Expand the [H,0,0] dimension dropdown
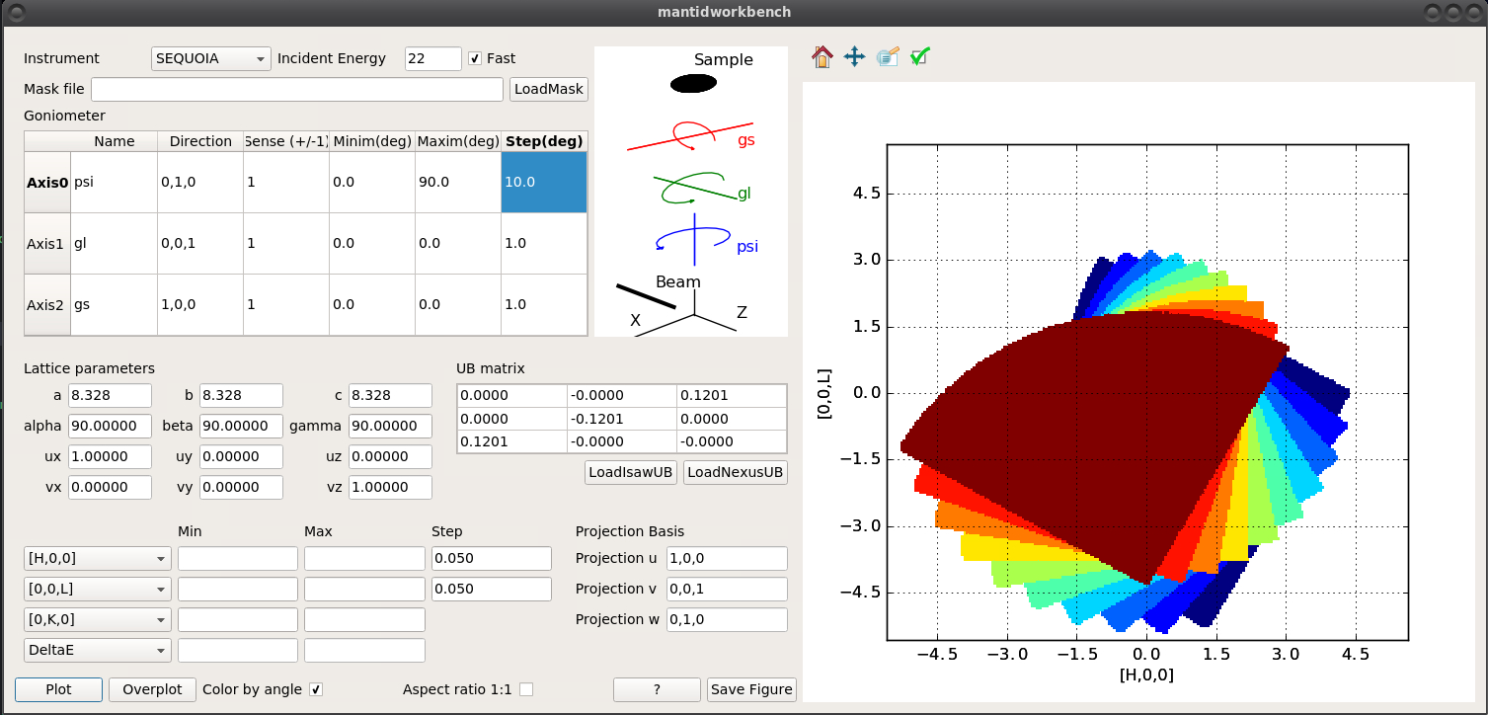Image resolution: width=1488 pixels, height=715 pixels. [x=97, y=559]
